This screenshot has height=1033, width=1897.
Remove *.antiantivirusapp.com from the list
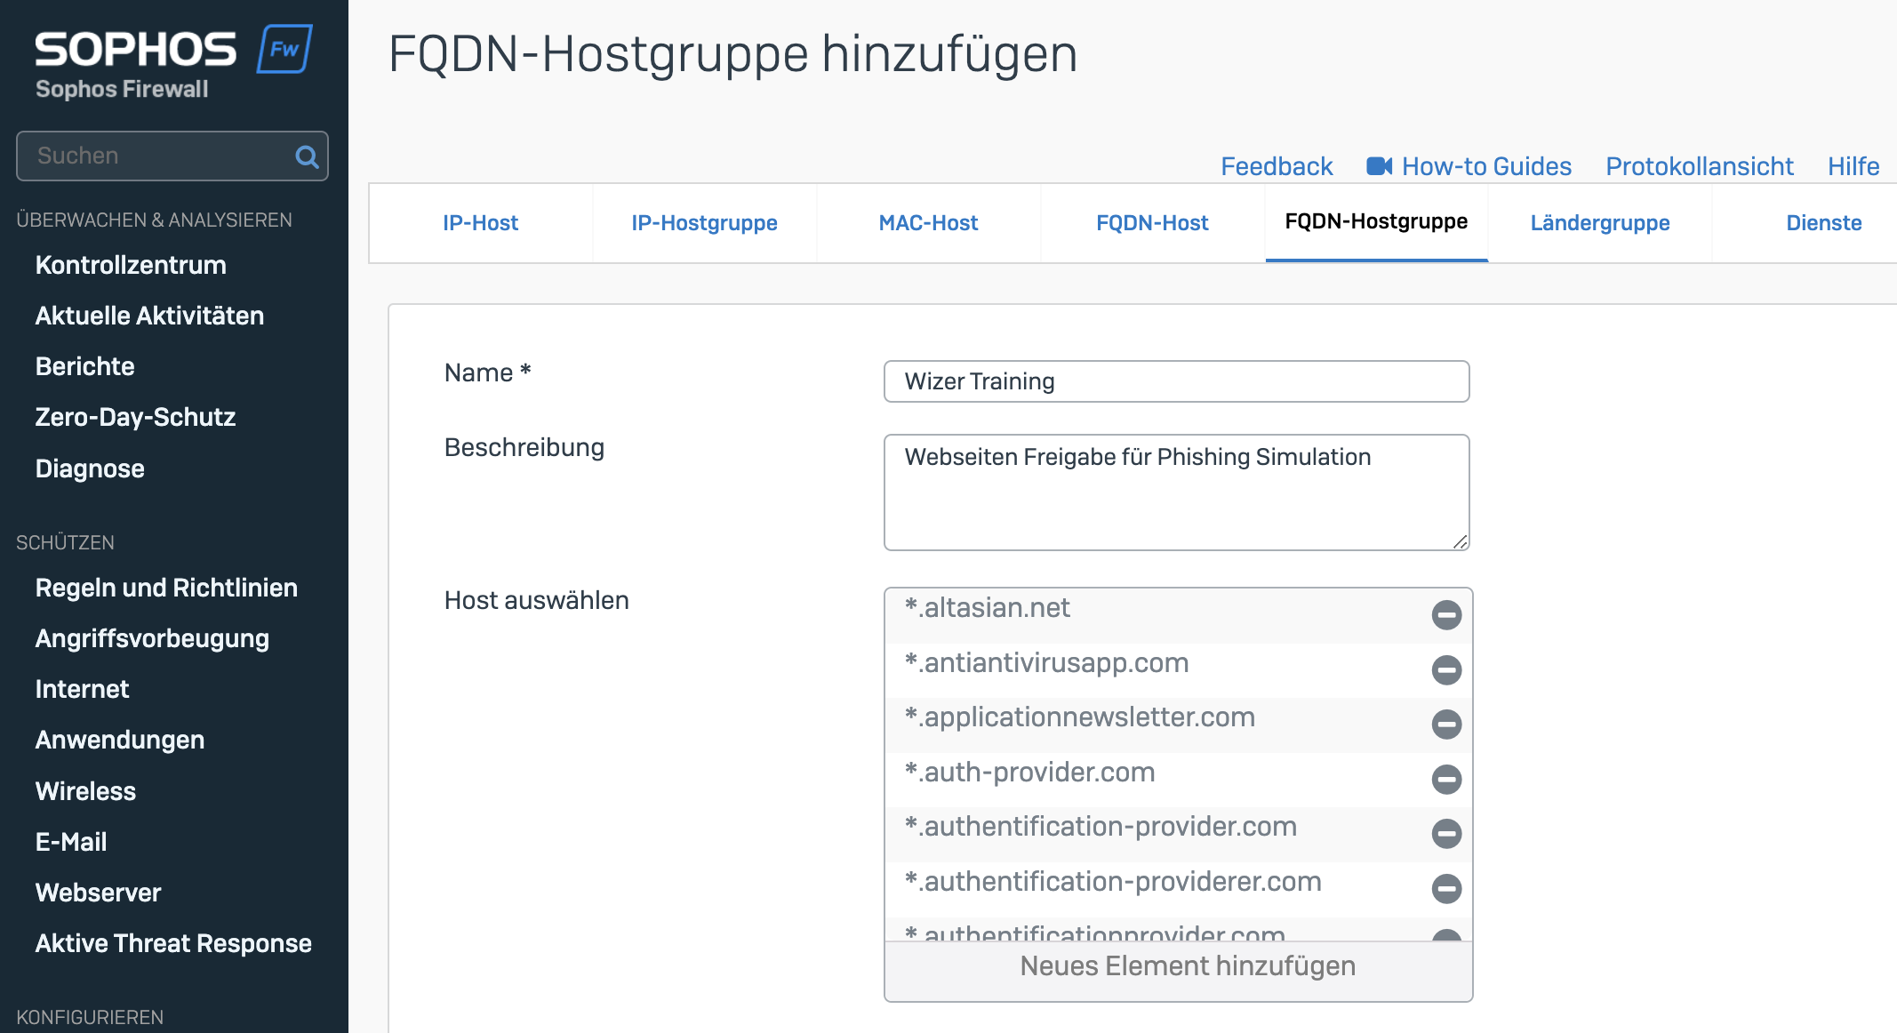click(x=1446, y=669)
